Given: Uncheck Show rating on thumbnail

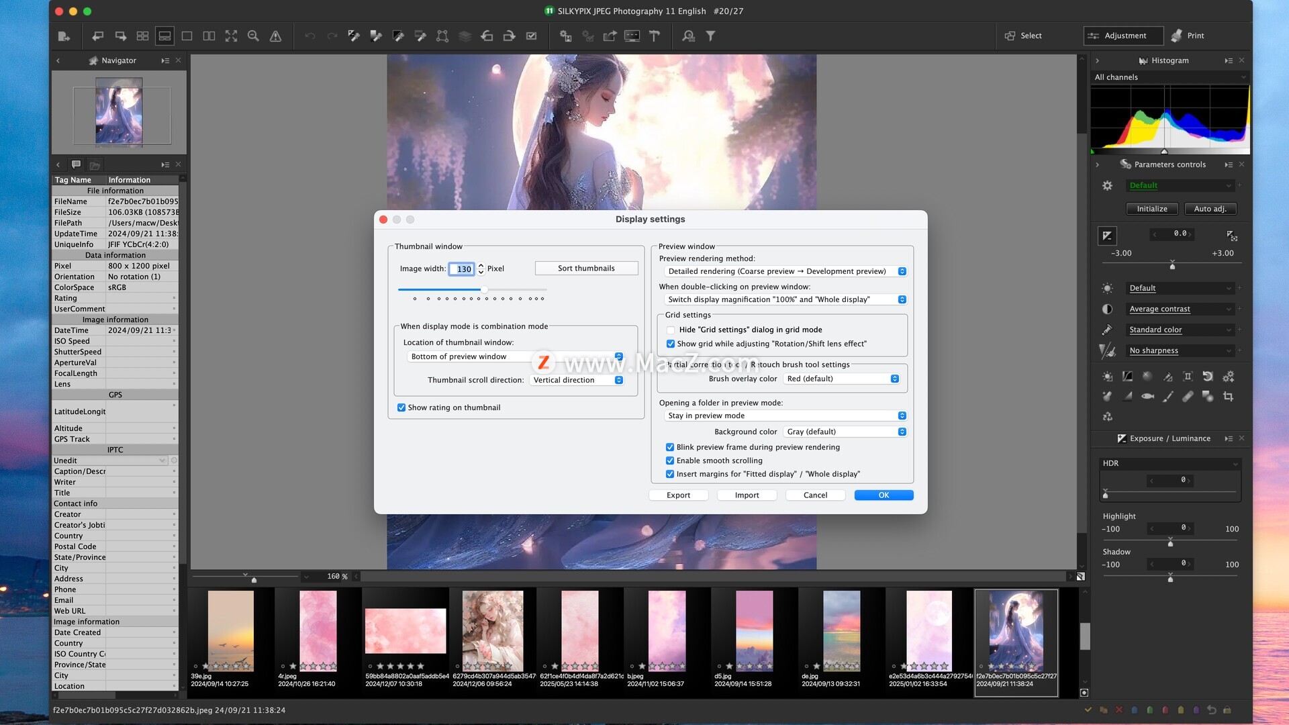Looking at the screenshot, I should pyautogui.click(x=401, y=407).
